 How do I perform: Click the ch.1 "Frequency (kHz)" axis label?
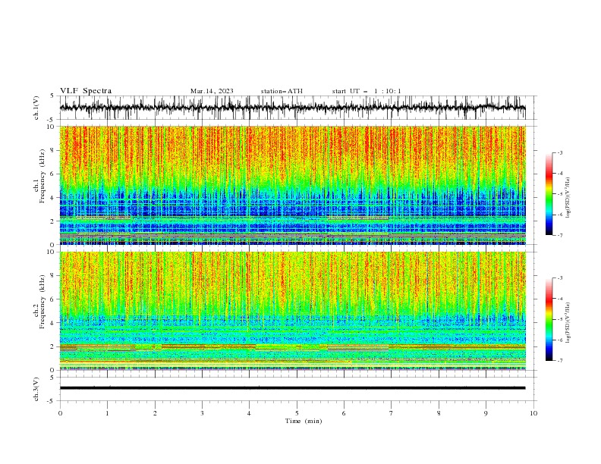coord(42,176)
